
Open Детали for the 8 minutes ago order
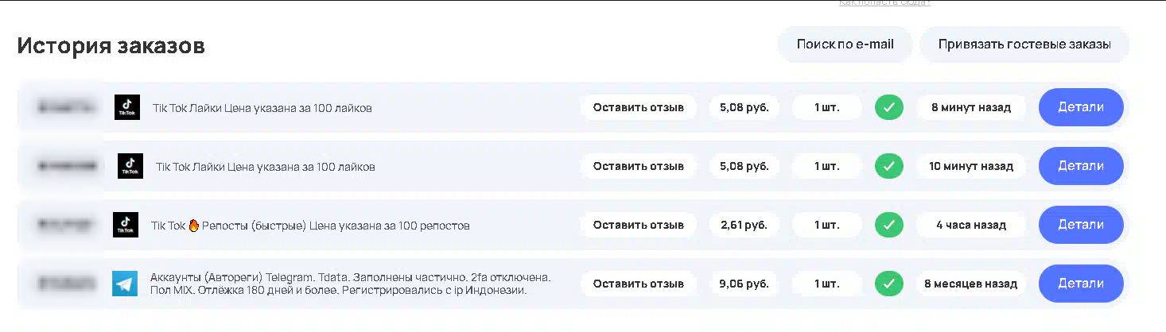[x=1081, y=107]
